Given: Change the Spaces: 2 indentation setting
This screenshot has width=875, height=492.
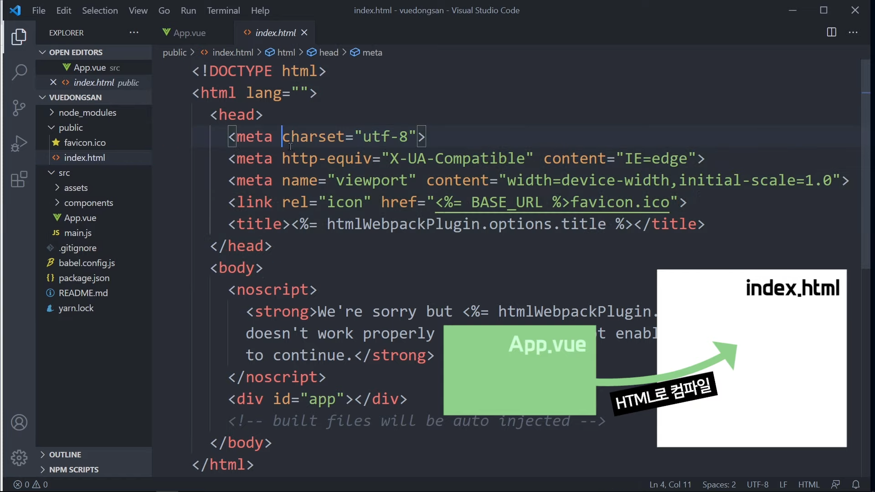Looking at the screenshot, I should pyautogui.click(x=719, y=485).
